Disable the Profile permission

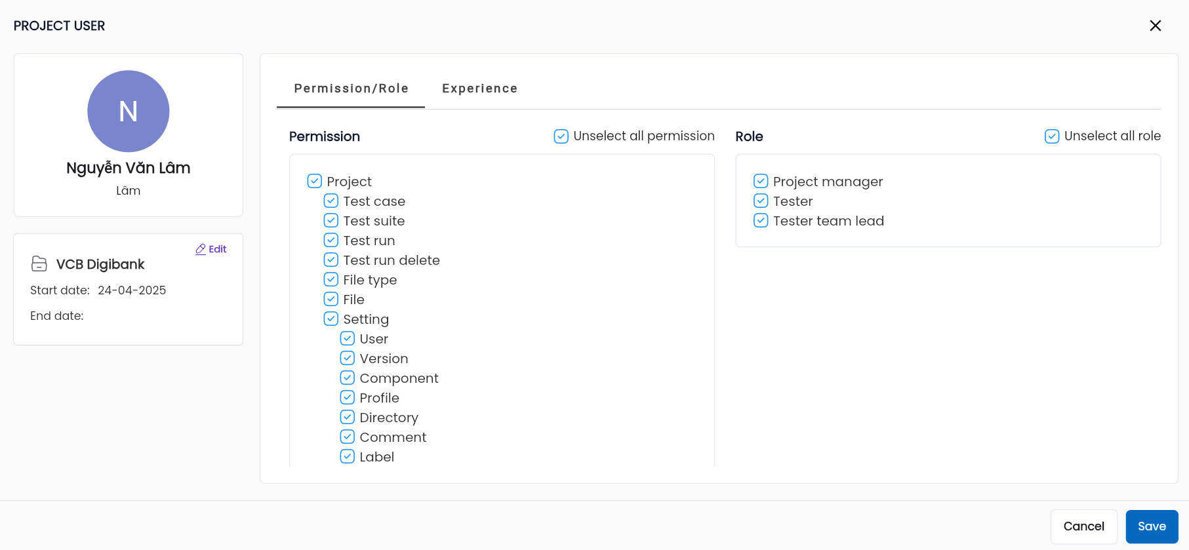click(348, 397)
